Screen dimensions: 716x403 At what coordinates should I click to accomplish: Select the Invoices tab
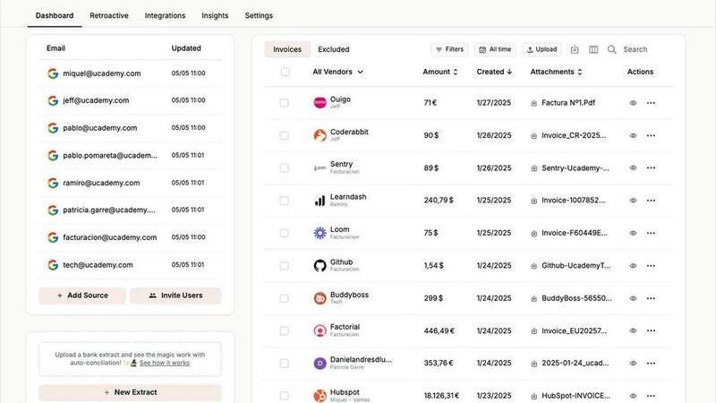pos(287,49)
